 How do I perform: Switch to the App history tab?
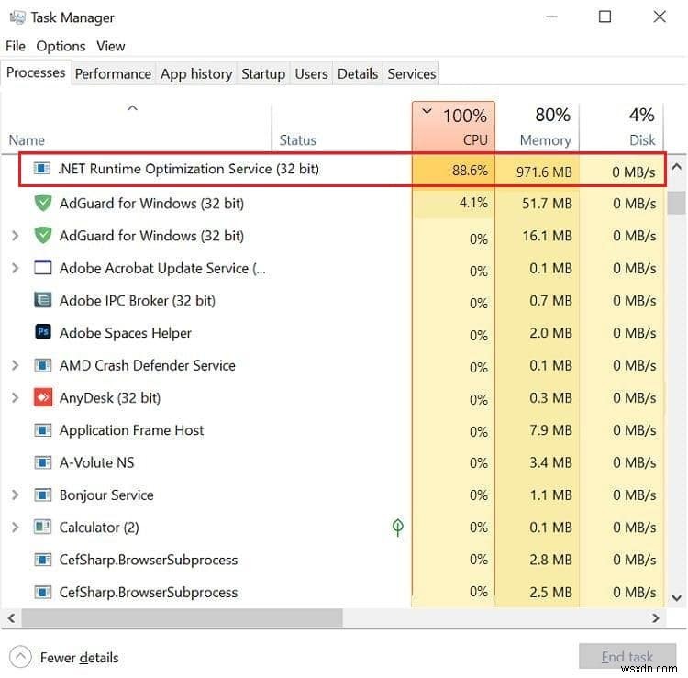click(x=196, y=73)
